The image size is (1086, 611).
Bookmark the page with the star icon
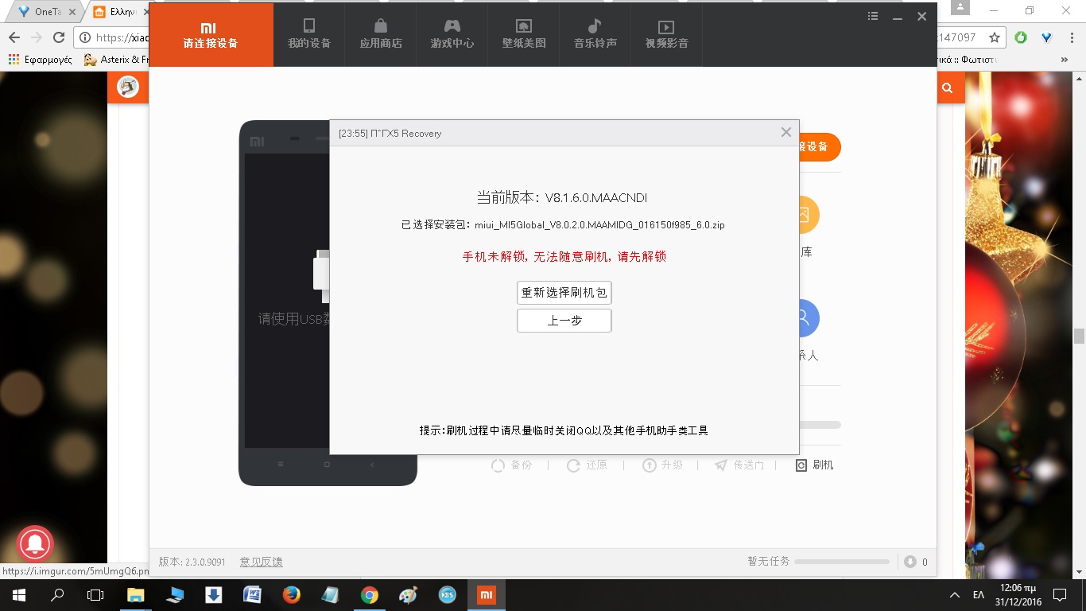pyautogui.click(x=994, y=37)
